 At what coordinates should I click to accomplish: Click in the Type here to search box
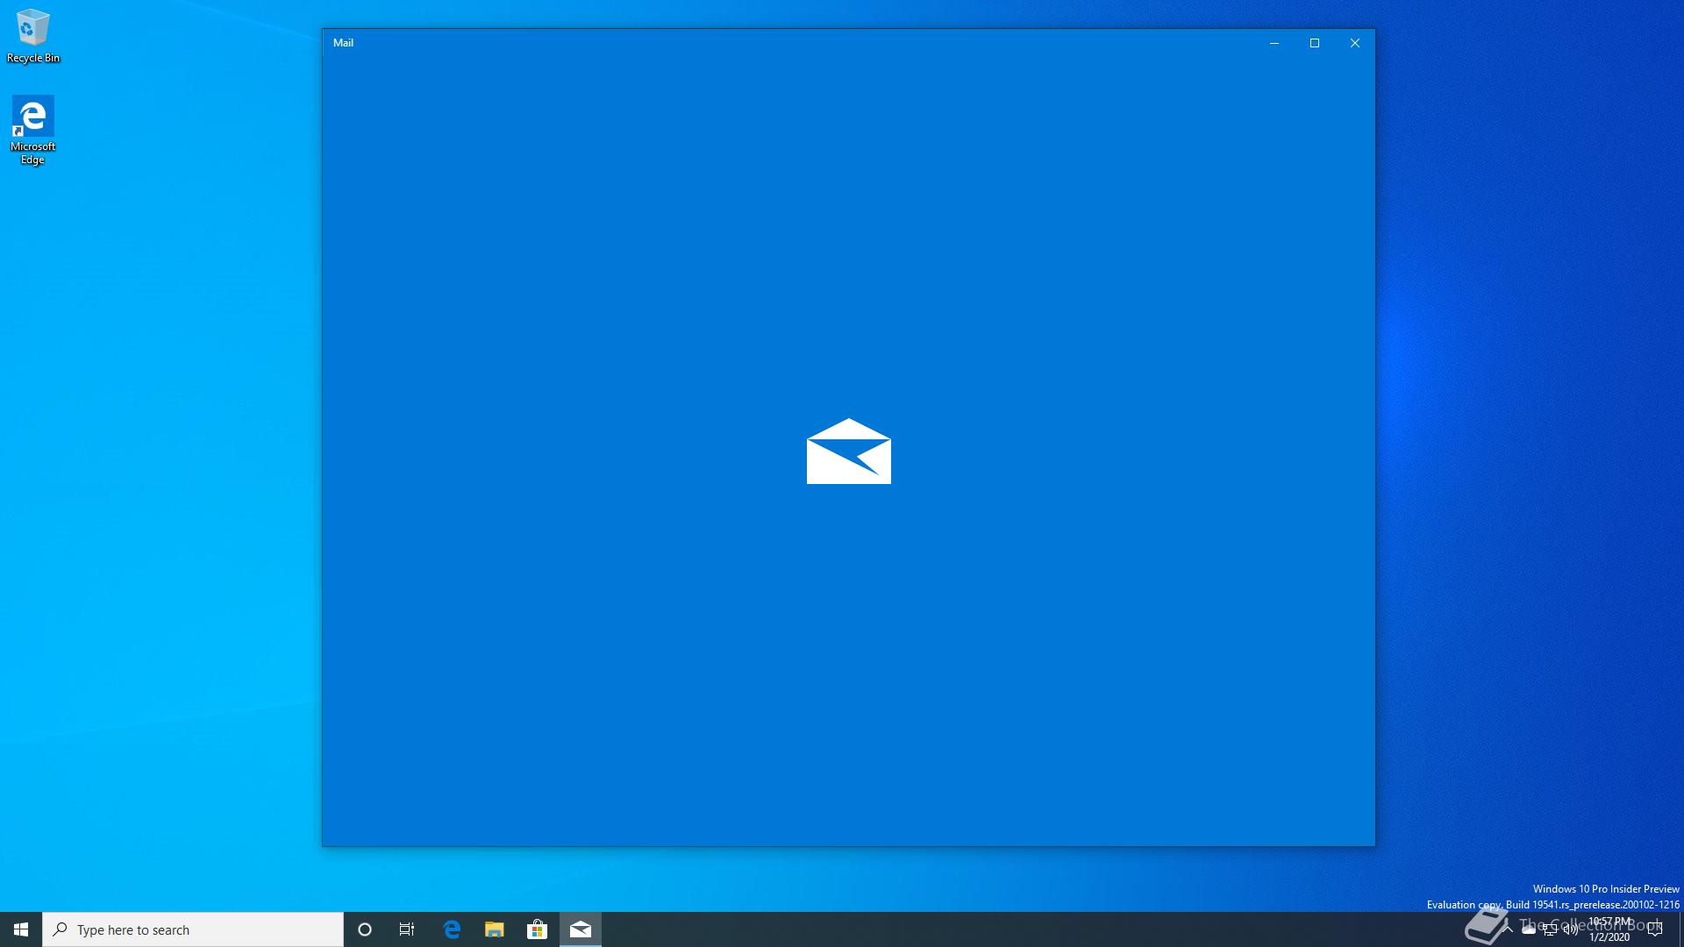click(193, 929)
